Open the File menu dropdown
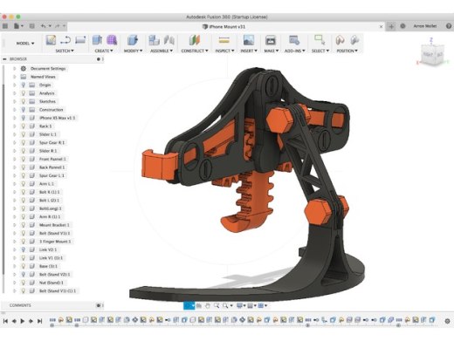This screenshot has height=341, width=454. [x=18, y=26]
